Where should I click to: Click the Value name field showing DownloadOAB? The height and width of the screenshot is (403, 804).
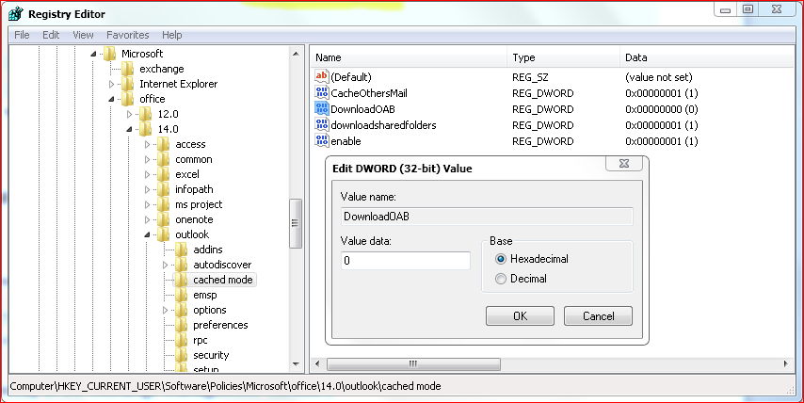click(487, 217)
